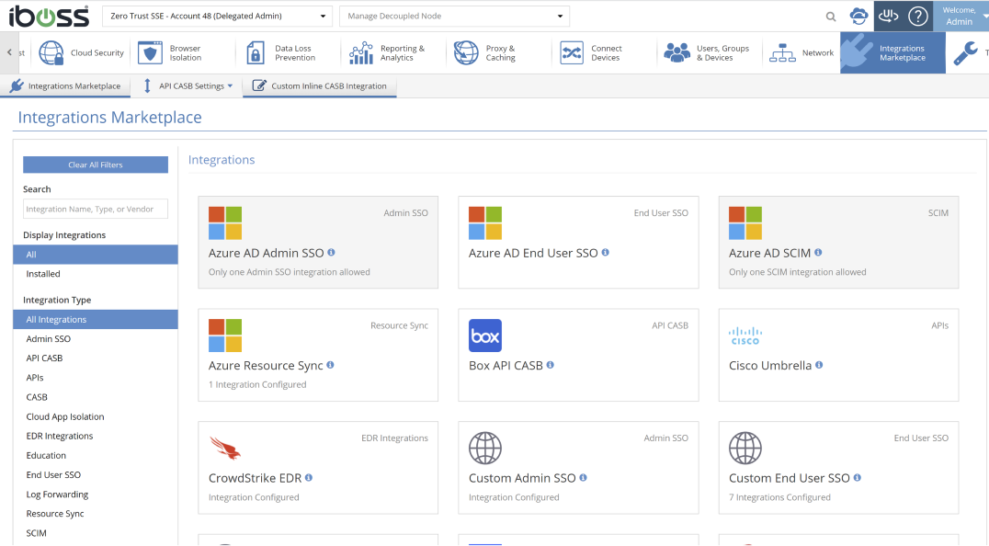
Task: Click the Box API CASB title
Action: coord(506,365)
